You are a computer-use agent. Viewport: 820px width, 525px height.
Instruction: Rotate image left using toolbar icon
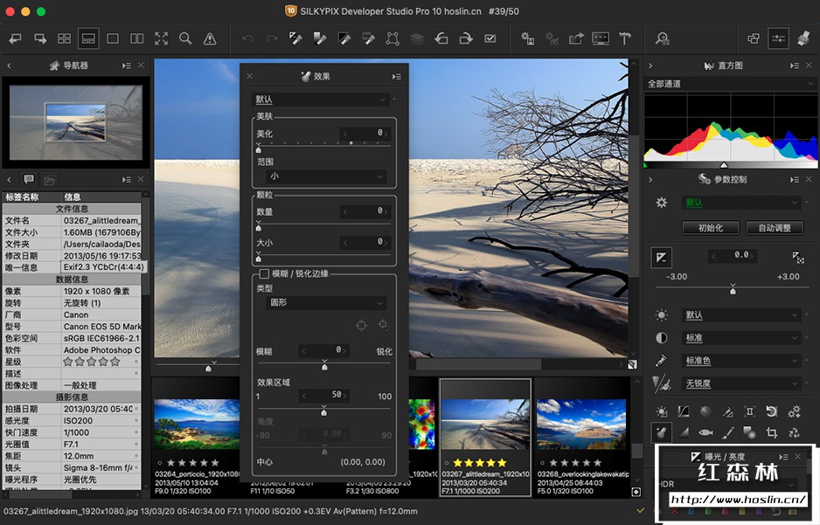click(441, 38)
